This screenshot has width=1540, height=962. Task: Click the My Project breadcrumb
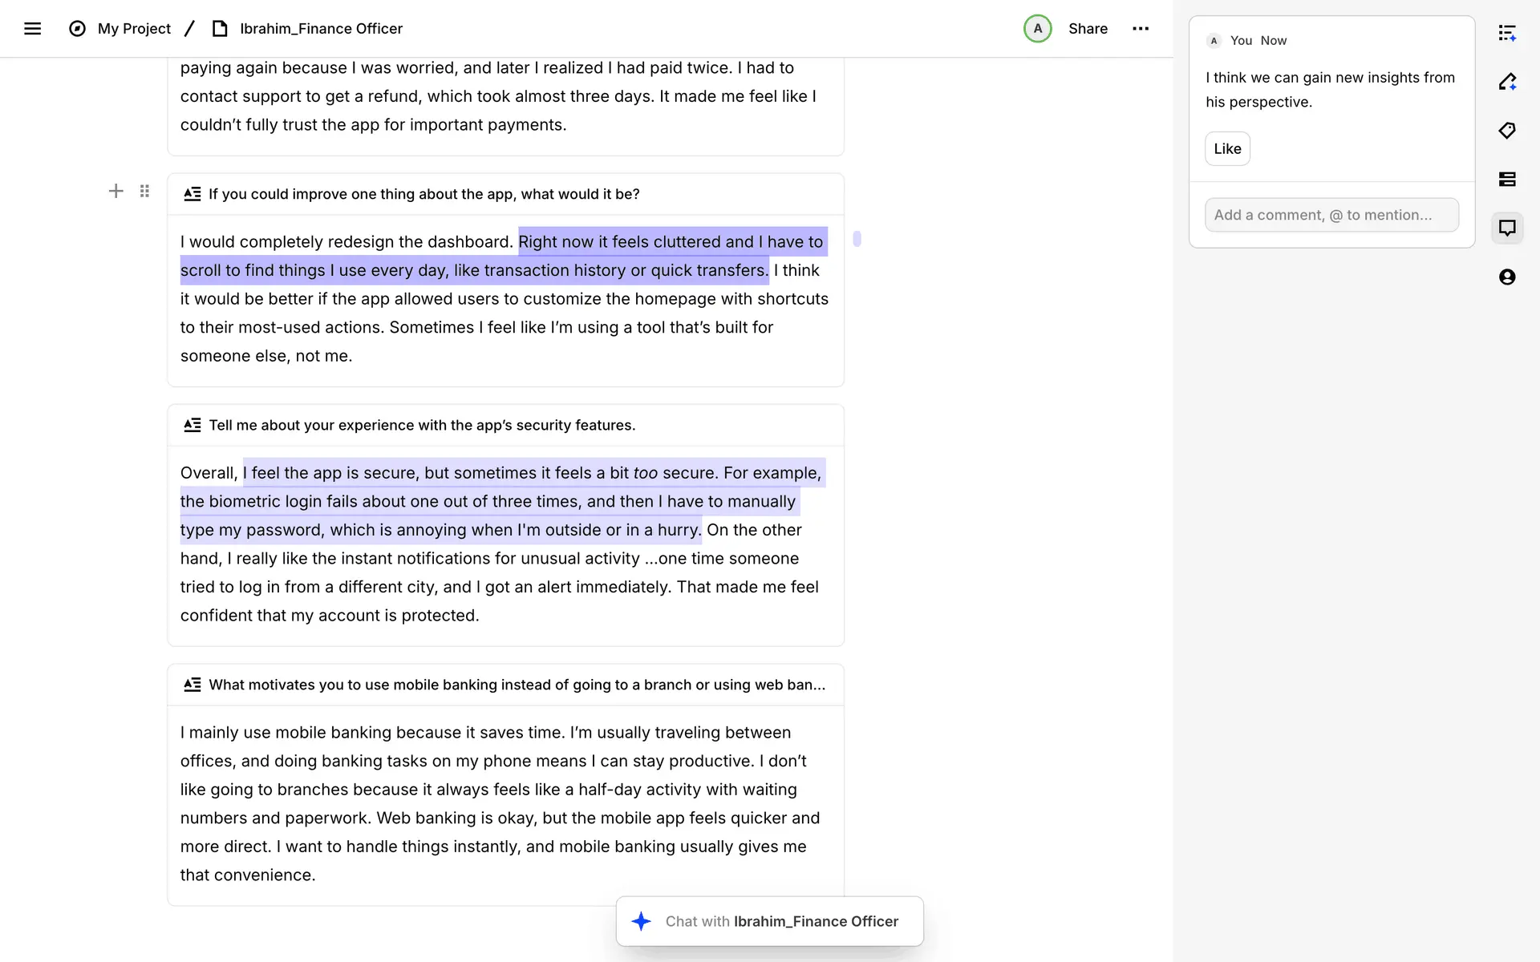[134, 29]
